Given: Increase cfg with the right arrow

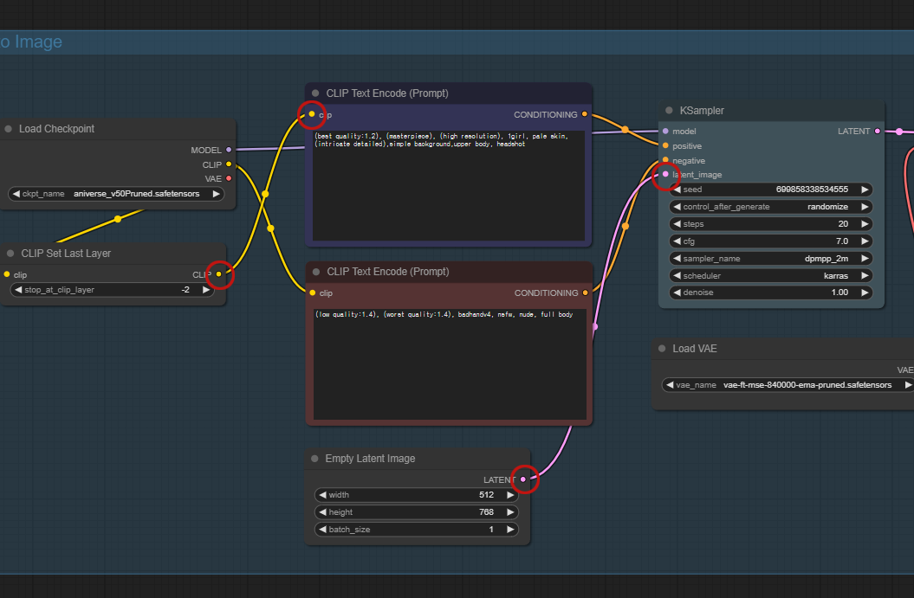Looking at the screenshot, I should 865,241.
